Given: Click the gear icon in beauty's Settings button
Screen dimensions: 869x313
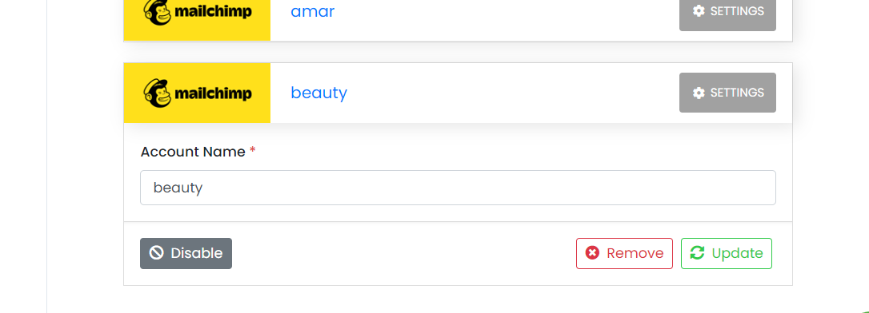Looking at the screenshot, I should (x=699, y=93).
